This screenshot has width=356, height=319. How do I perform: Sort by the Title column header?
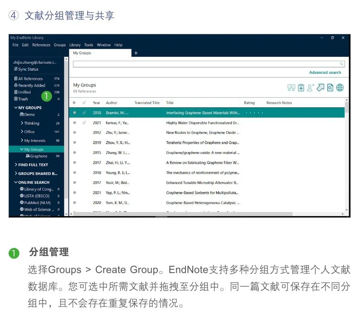170,103
